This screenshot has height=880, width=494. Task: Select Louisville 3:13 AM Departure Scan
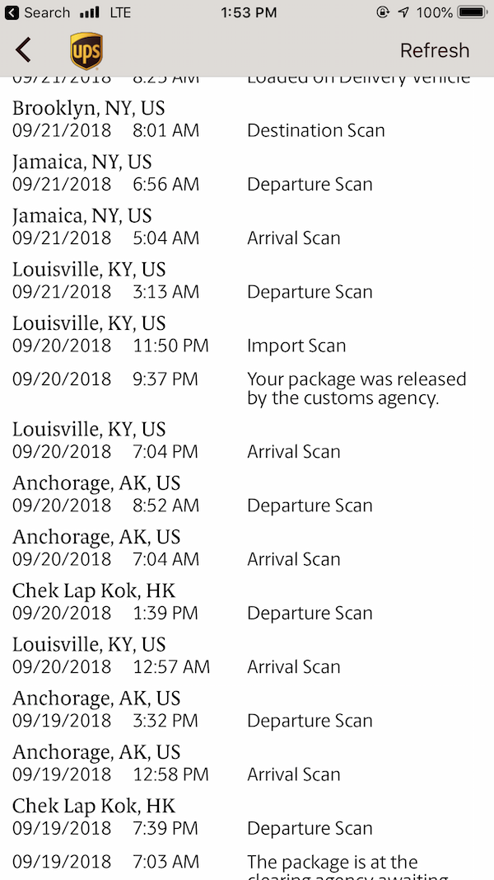pos(247,281)
